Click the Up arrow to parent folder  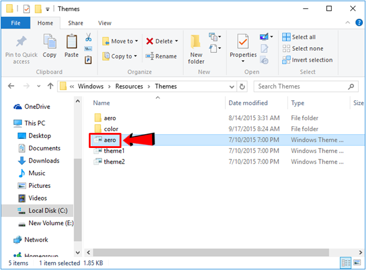tap(50, 86)
